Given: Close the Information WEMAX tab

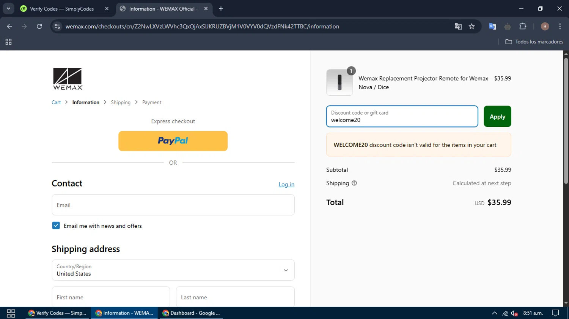Looking at the screenshot, I should coord(206,8).
